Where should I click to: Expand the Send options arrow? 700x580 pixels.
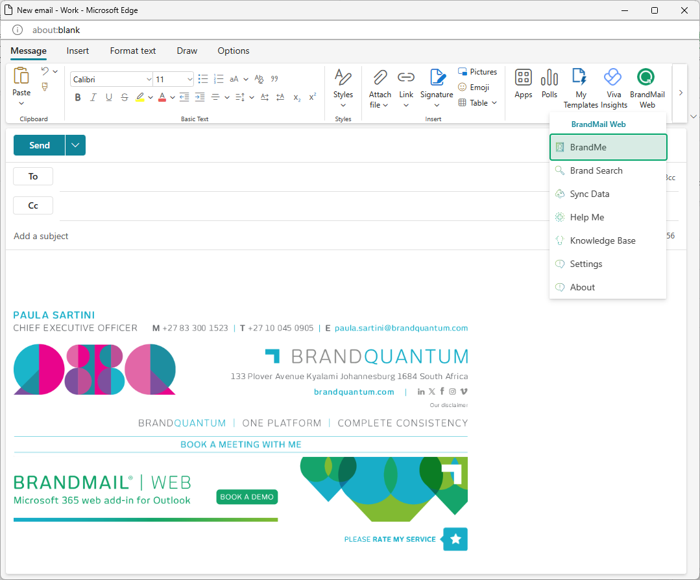(75, 145)
